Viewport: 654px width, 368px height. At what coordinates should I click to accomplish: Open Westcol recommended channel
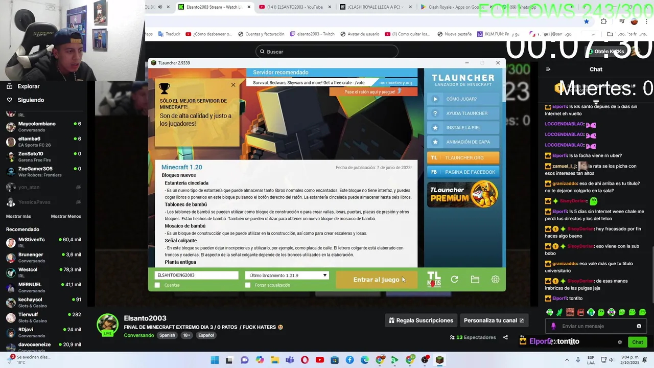43,272
